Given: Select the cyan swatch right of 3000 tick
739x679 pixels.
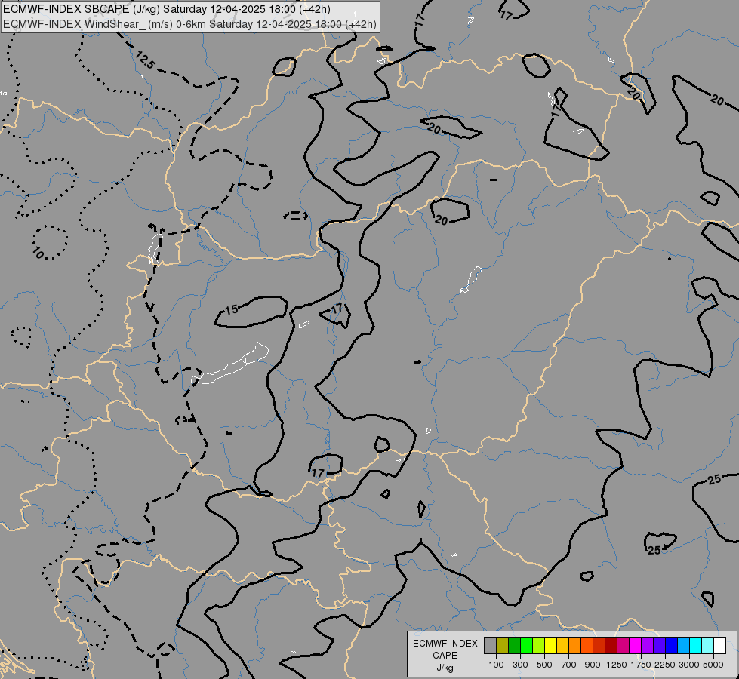Looking at the screenshot, I should tap(696, 645).
